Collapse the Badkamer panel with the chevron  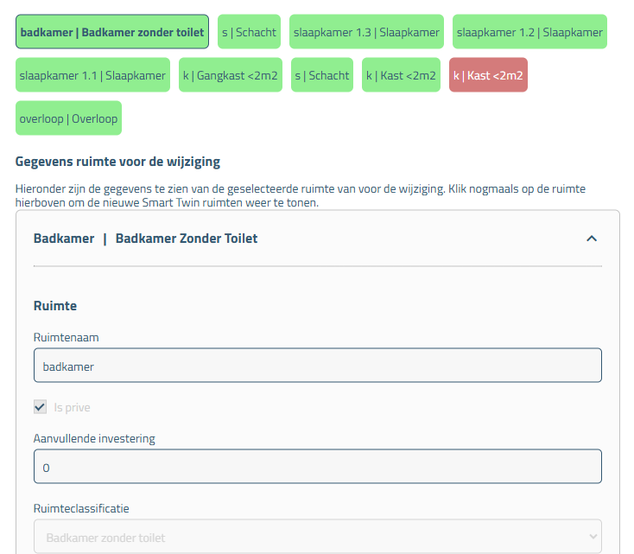592,239
